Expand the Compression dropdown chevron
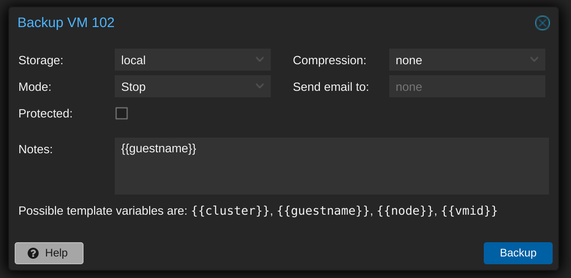This screenshot has width=571, height=278. pyautogui.click(x=534, y=60)
